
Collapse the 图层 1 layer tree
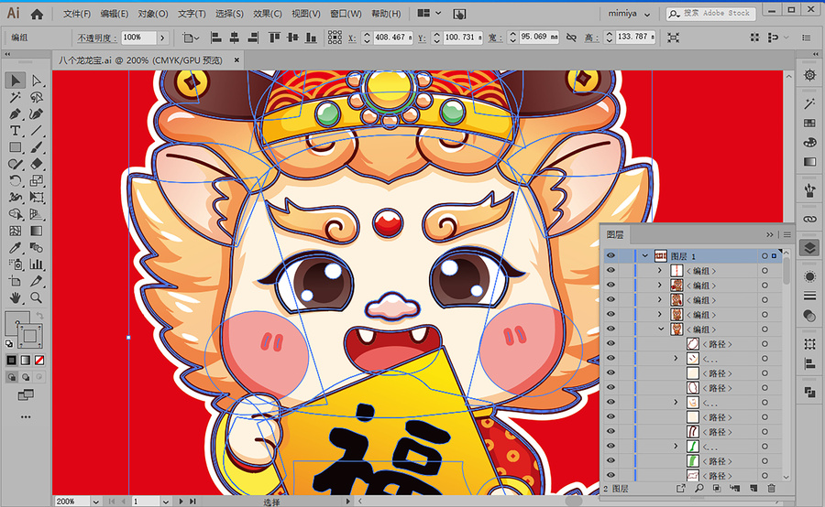(645, 256)
